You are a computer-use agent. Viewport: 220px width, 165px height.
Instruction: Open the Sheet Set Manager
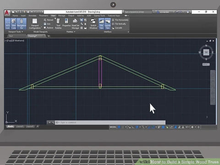[75, 24]
